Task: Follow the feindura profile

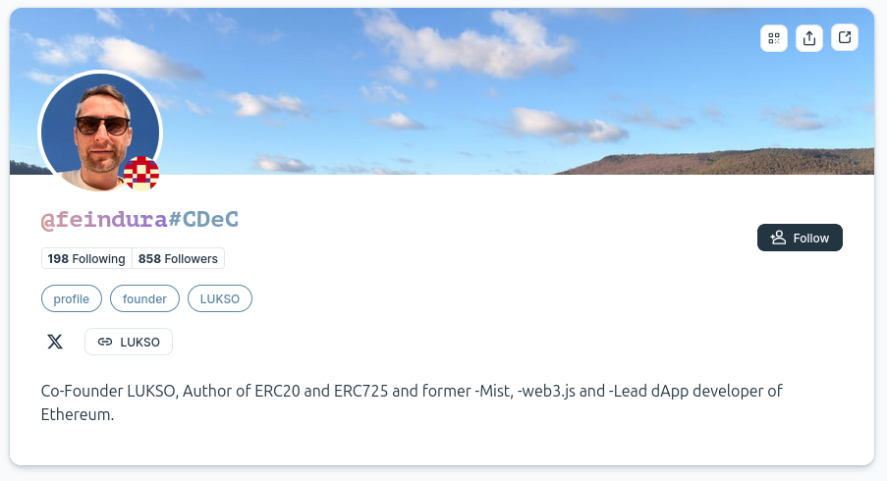Action: (x=800, y=238)
